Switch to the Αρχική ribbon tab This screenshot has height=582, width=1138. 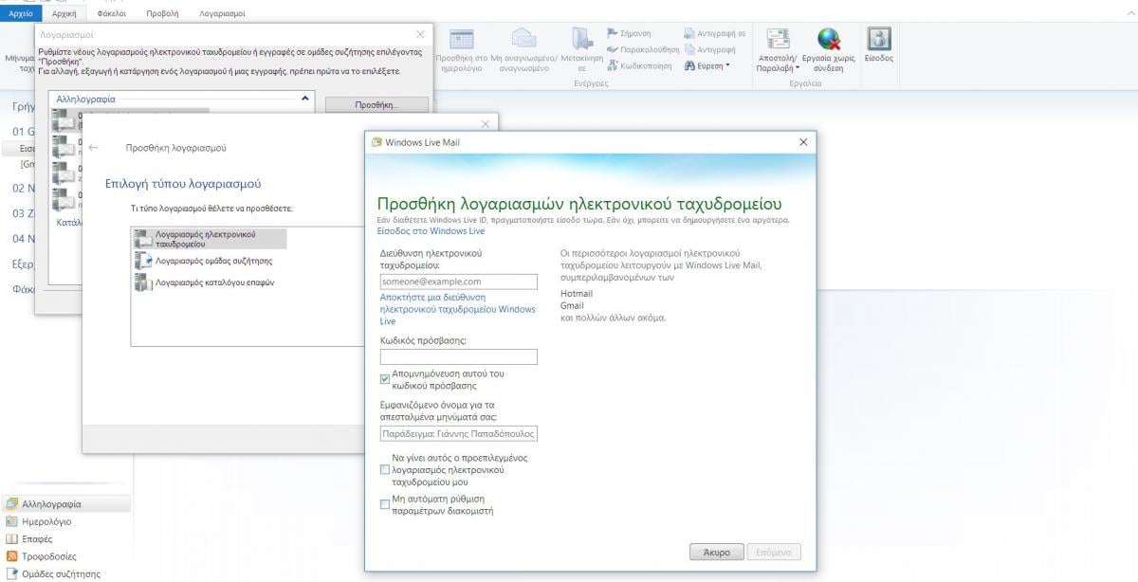tap(64, 13)
